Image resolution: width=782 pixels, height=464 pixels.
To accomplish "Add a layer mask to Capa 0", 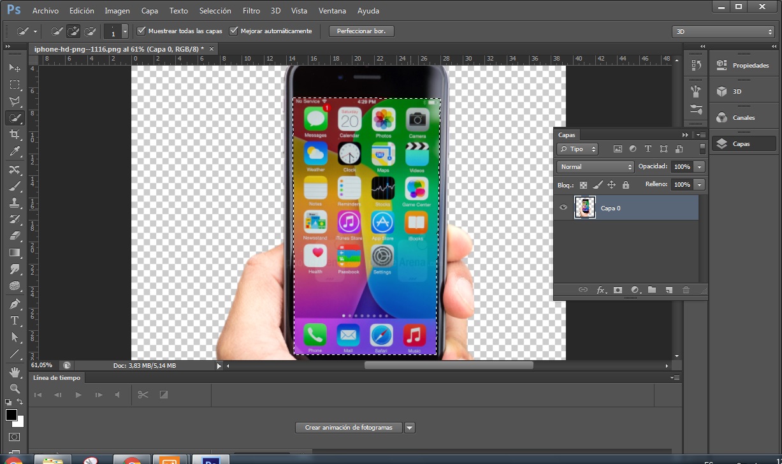I will [x=618, y=290].
